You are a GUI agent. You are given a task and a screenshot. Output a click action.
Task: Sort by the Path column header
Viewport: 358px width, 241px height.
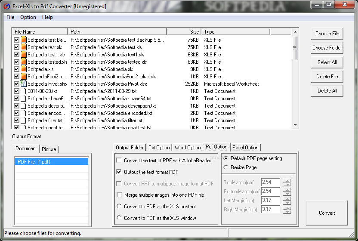tap(117, 32)
